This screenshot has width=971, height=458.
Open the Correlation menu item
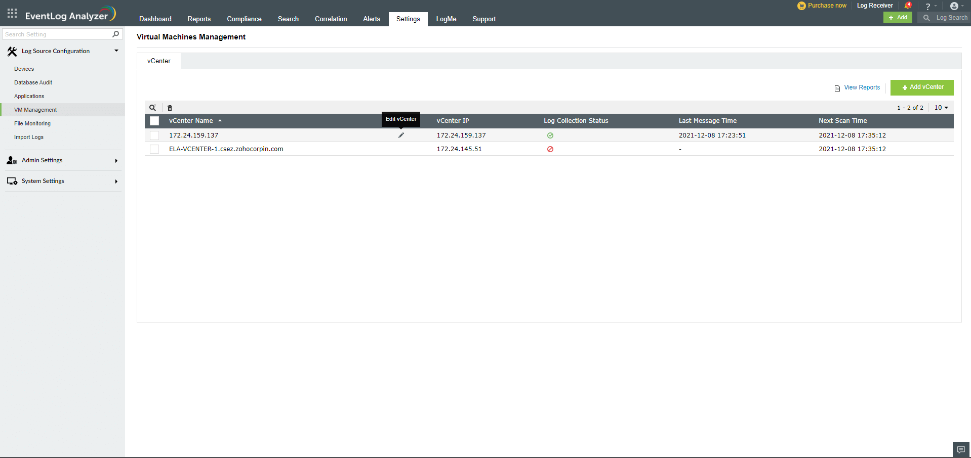click(x=331, y=19)
